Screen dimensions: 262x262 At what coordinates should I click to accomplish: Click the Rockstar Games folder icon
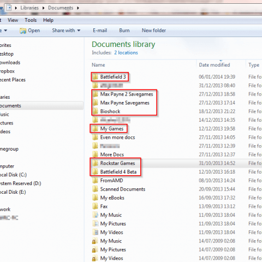tap(95, 163)
